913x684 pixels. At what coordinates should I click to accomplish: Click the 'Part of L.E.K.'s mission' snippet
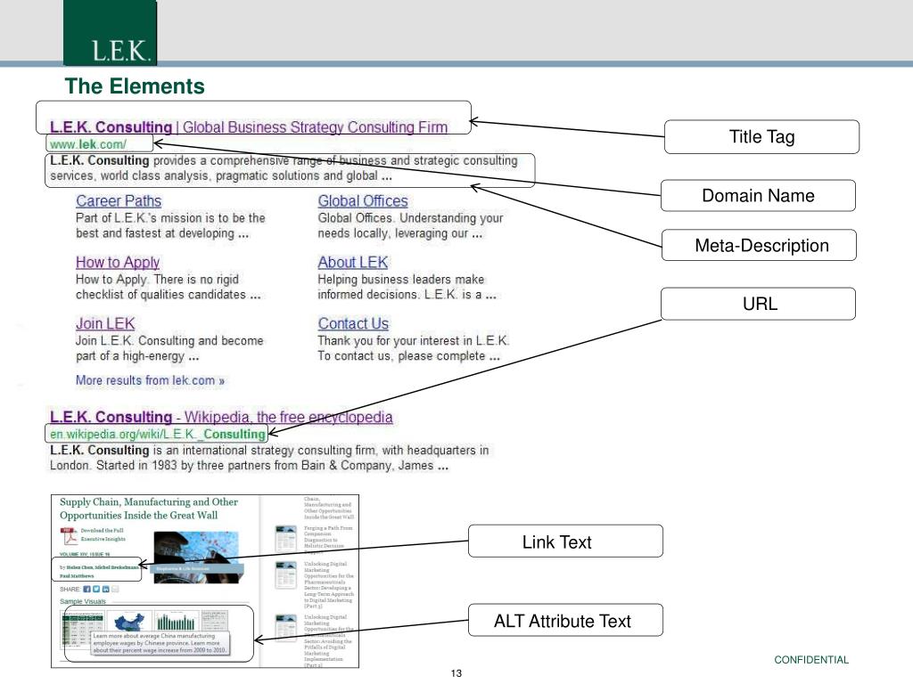point(170,225)
